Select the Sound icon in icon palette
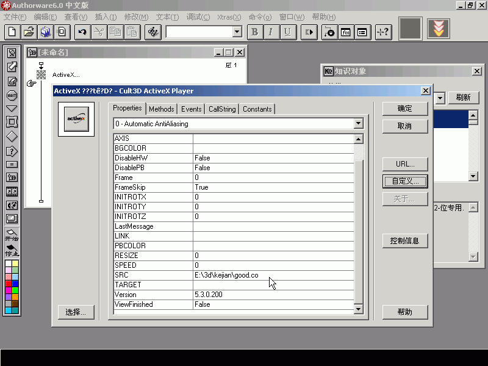 tap(12, 205)
